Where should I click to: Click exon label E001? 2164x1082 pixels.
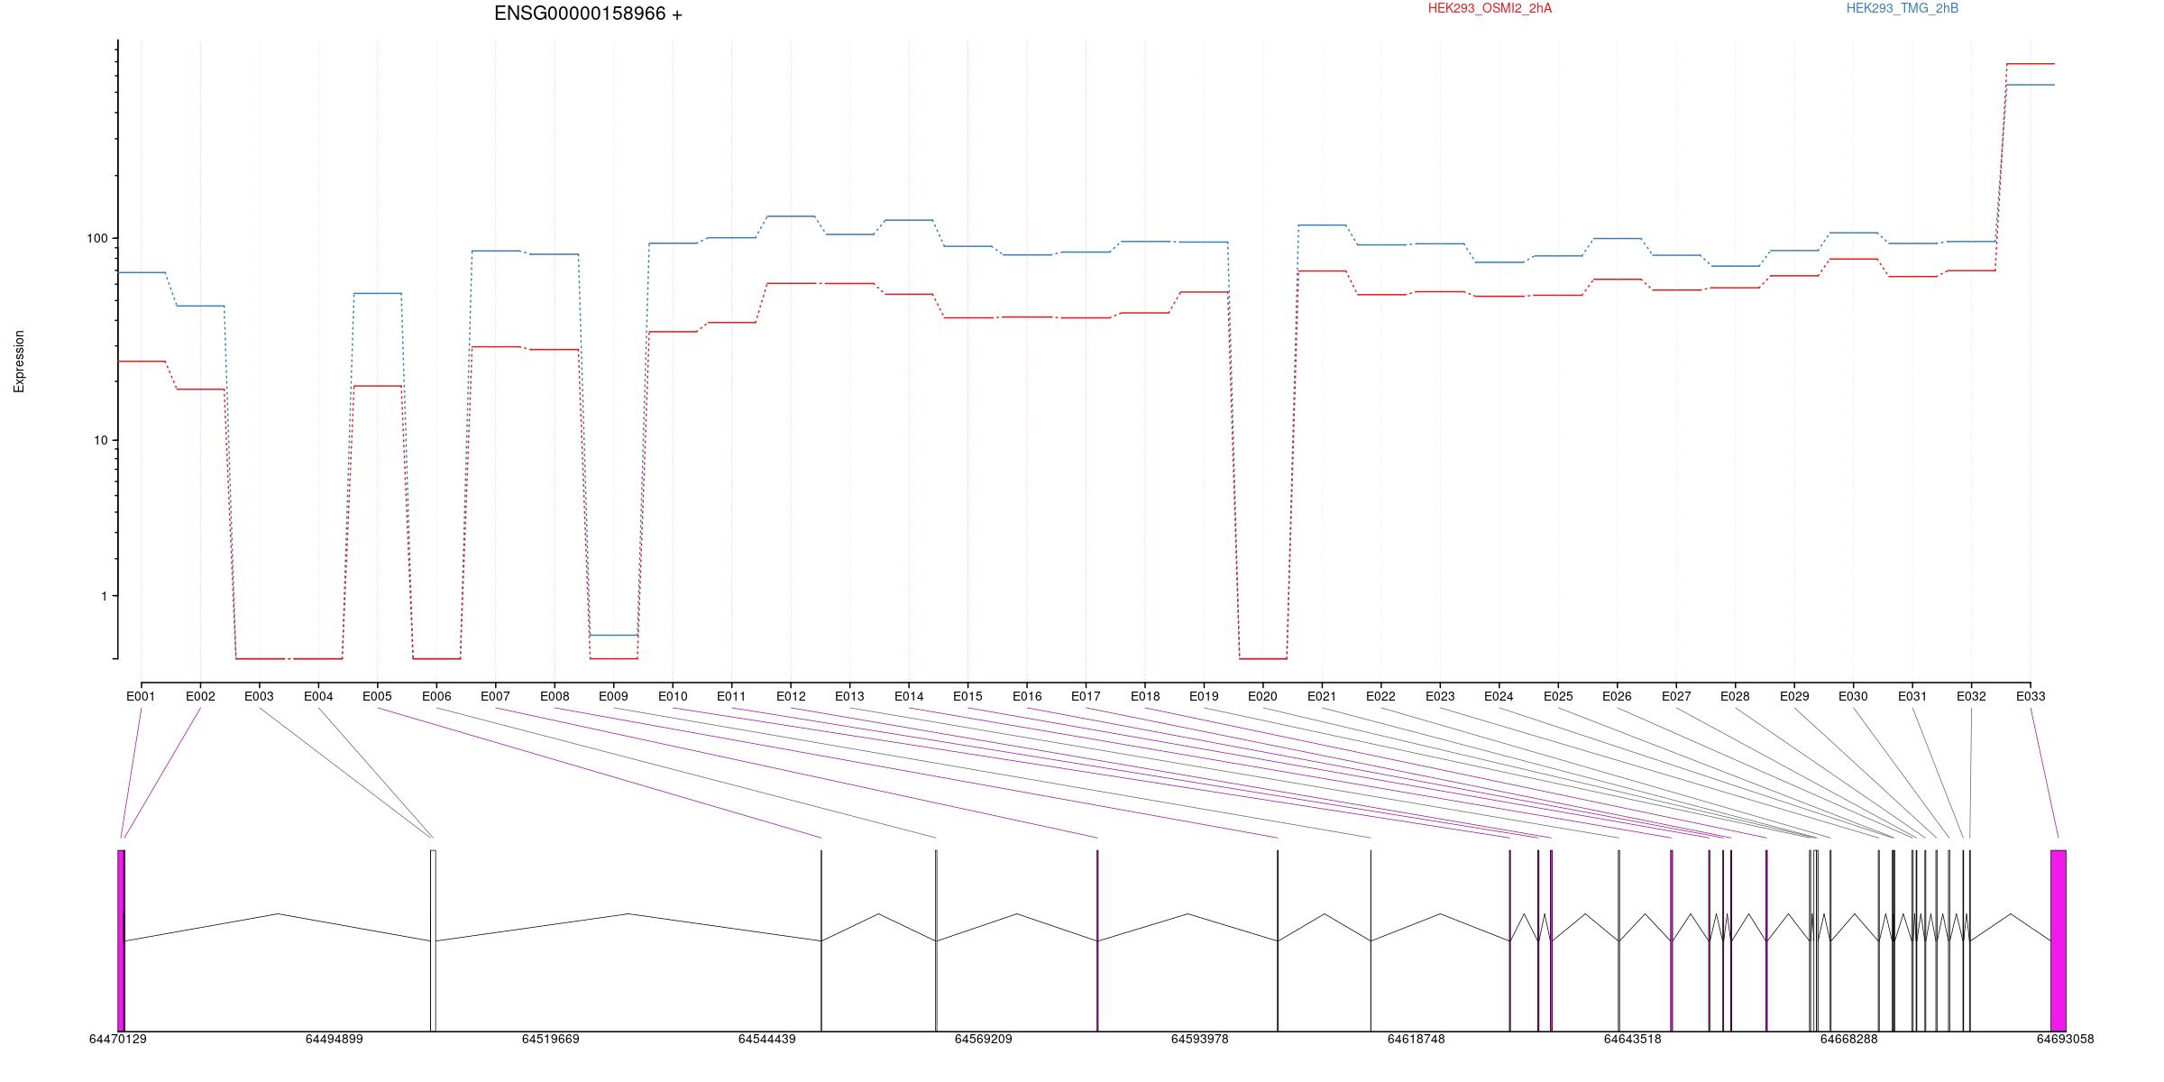click(141, 696)
